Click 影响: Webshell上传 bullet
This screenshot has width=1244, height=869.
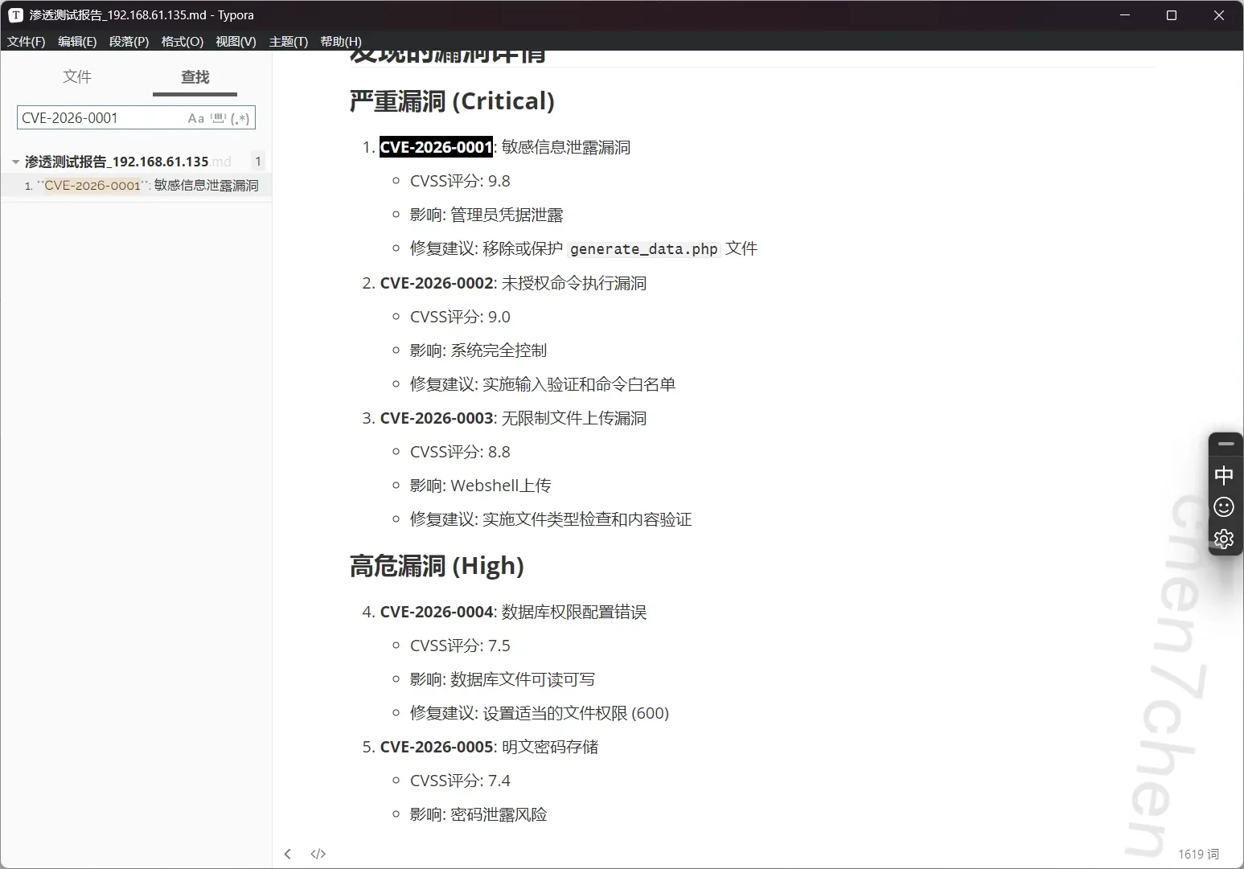tap(480, 486)
